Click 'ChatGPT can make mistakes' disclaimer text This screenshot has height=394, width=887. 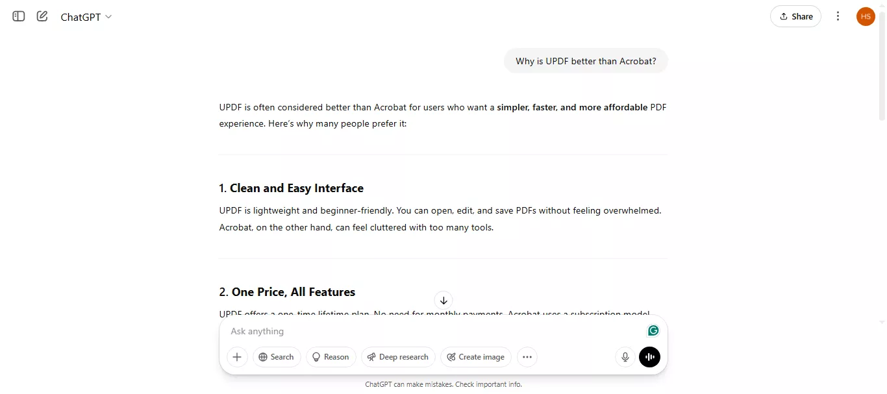(x=443, y=384)
